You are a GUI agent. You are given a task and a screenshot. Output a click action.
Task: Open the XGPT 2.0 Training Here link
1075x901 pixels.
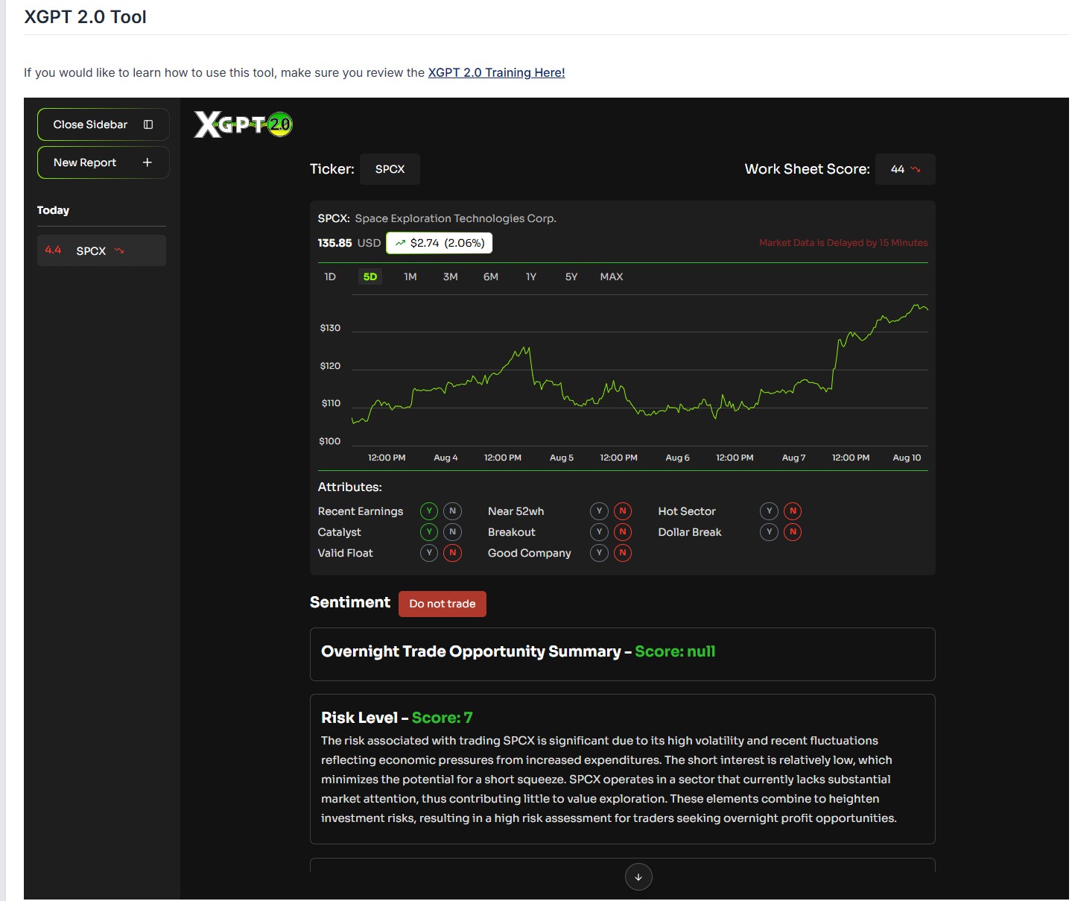pos(496,72)
